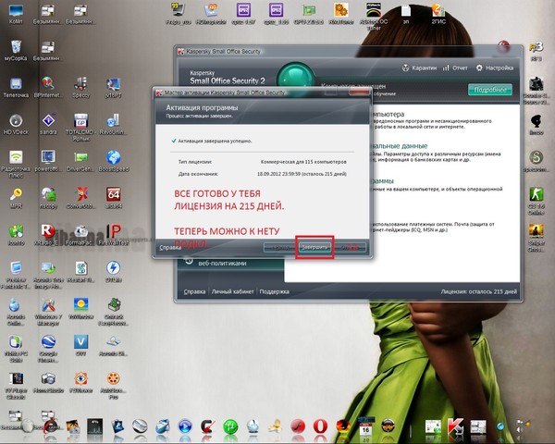Click the green Подробнее button
Image resolution: width=555 pixels, height=444 pixels.
click(x=490, y=90)
